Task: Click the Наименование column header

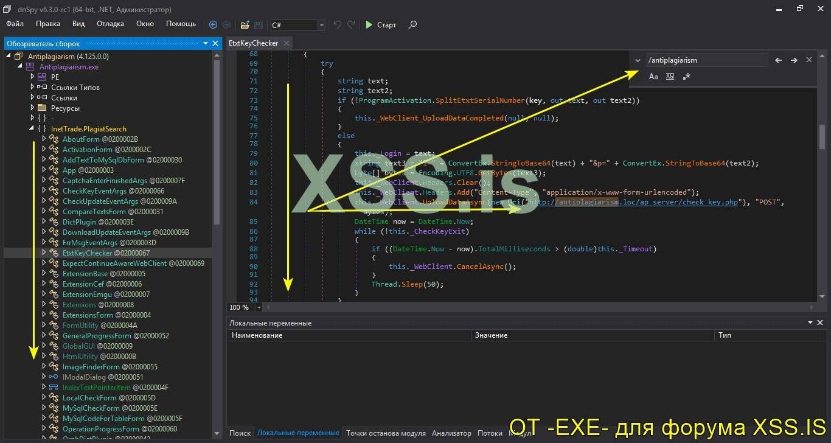Action: 349,335
